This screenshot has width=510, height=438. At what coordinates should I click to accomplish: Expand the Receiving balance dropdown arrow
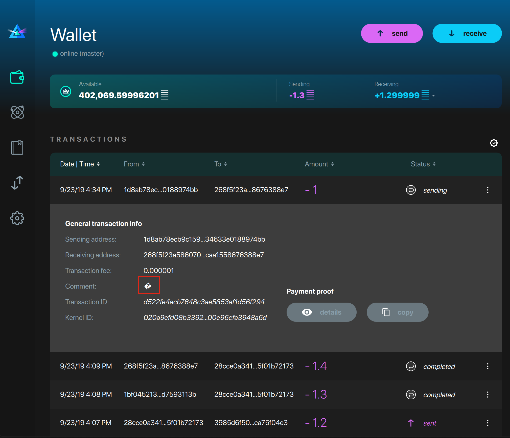pyautogui.click(x=434, y=96)
